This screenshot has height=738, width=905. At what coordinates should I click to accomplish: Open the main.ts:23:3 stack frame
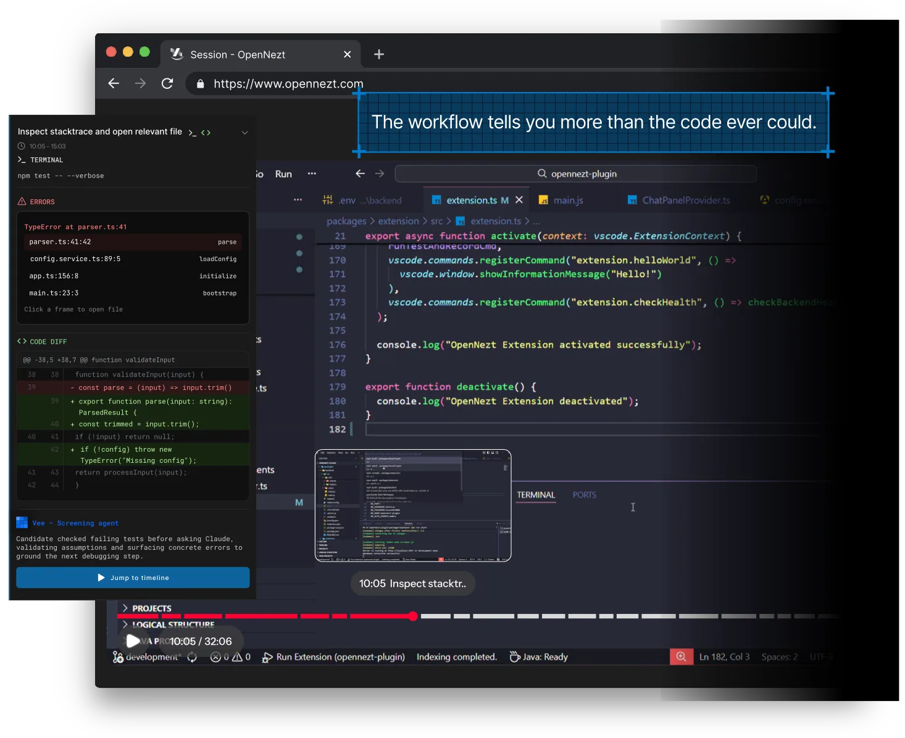[133, 293]
